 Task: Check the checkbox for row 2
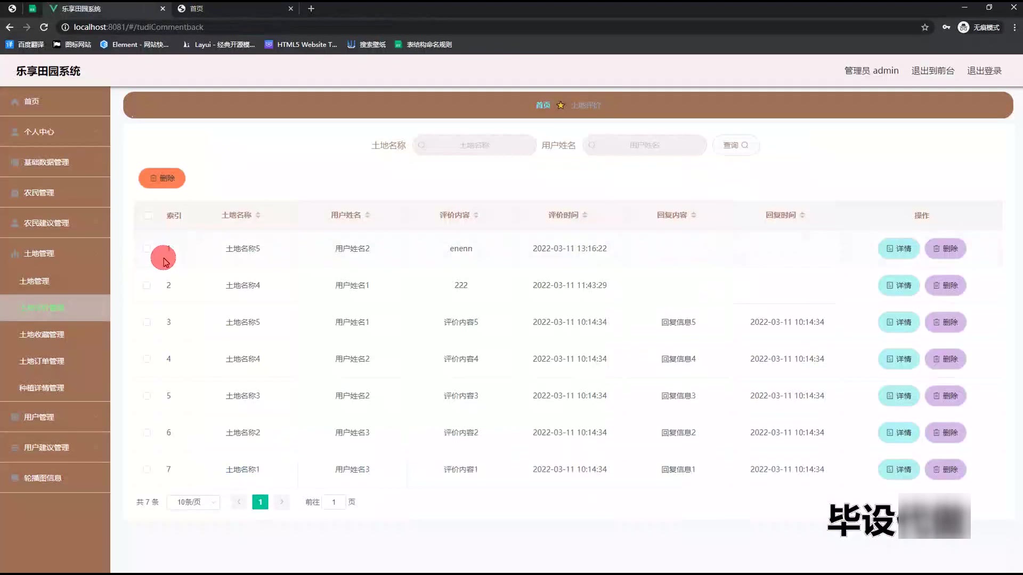click(x=147, y=285)
